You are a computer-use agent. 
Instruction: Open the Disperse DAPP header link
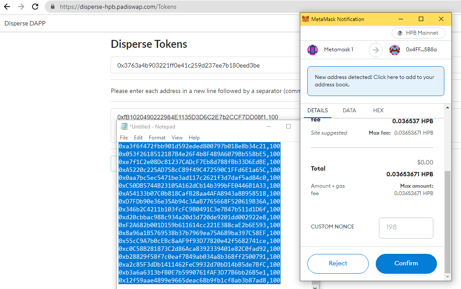point(25,23)
